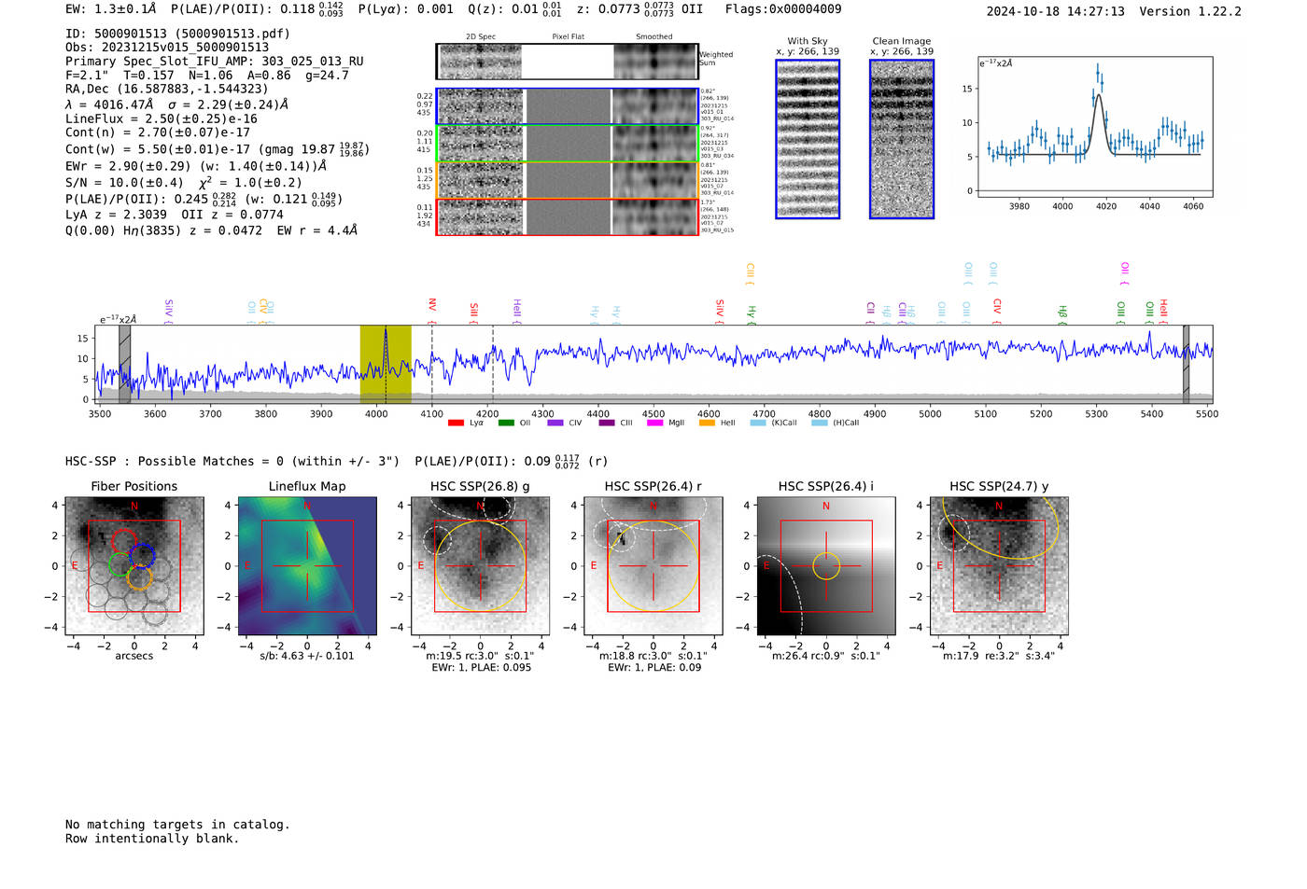Click the Gaussian emission line fit plot

click(x=1095, y=127)
